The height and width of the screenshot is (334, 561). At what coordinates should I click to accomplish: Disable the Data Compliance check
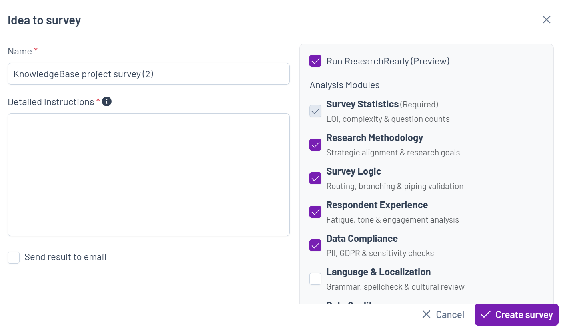315,245
